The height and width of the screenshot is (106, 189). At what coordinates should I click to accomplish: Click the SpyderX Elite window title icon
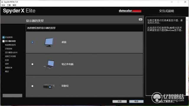[2, 2]
